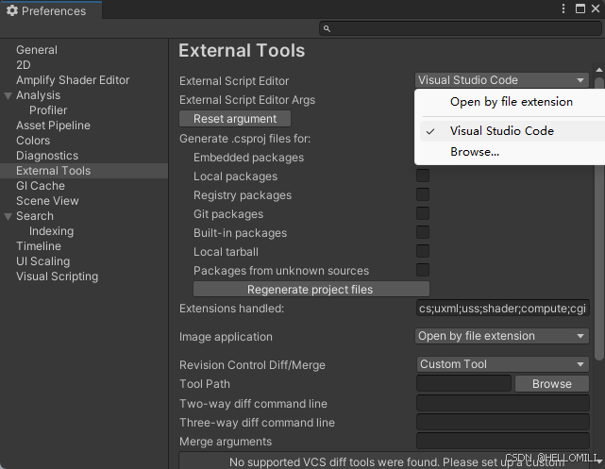Toggle Packages from unknown sources checkbox
The height and width of the screenshot is (469, 605).
click(423, 271)
